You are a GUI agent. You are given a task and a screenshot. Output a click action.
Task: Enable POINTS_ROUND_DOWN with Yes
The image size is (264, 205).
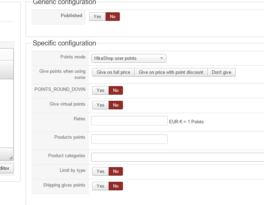(x=100, y=91)
